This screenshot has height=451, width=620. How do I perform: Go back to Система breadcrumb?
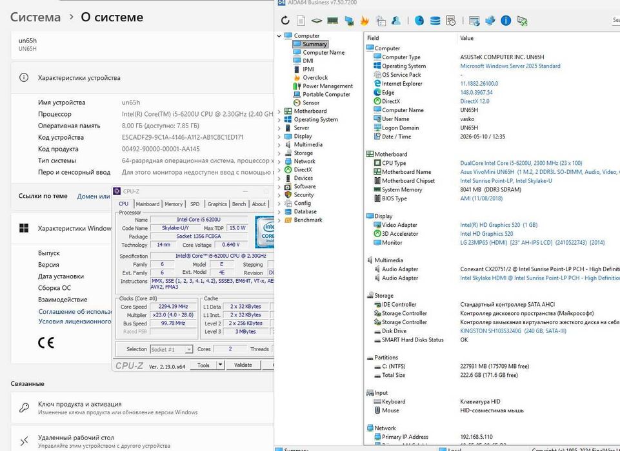tap(35, 17)
